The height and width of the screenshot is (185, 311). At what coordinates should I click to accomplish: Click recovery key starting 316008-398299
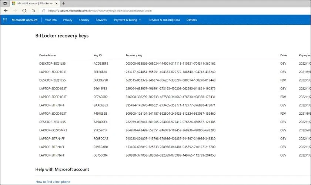(x=170, y=97)
